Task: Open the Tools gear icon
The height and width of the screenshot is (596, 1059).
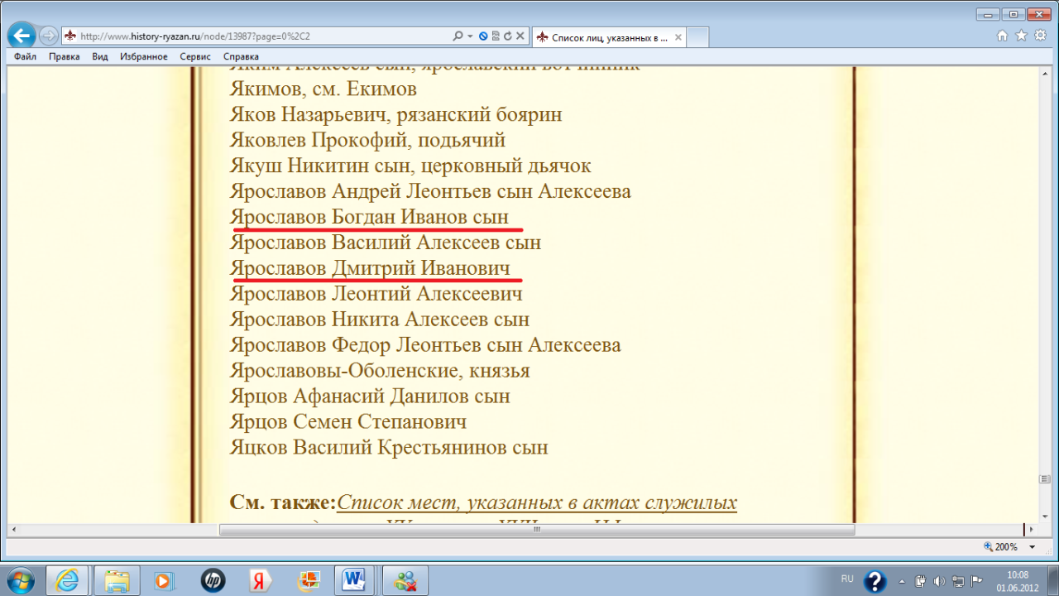Action: [x=1038, y=36]
